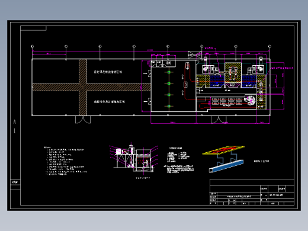Click the crossed rectangle symbol above the plan
The height and width of the screenshot is (231, 308).
tap(195, 54)
